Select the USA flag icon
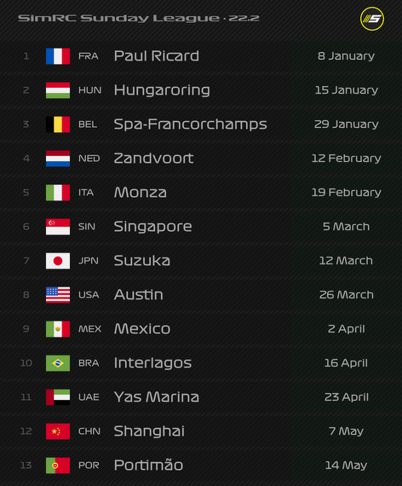 pyautogui.click(x=58, y=295)
